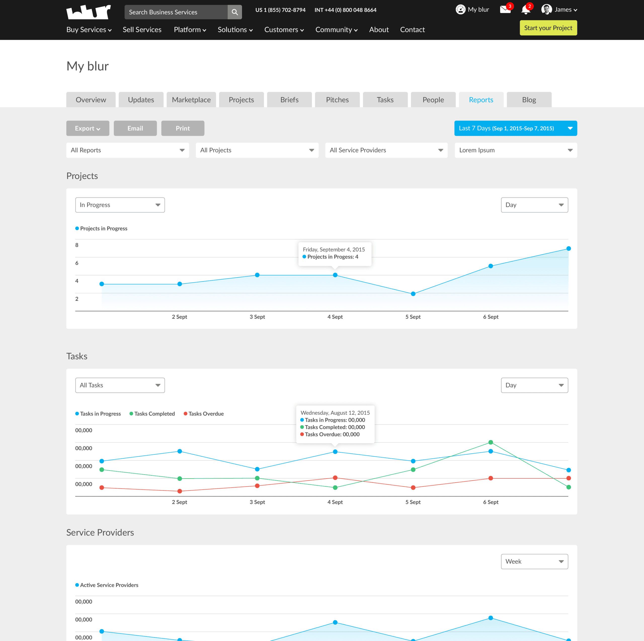
Task: Open the Week interval dropdown
Action: pos(534,562)
